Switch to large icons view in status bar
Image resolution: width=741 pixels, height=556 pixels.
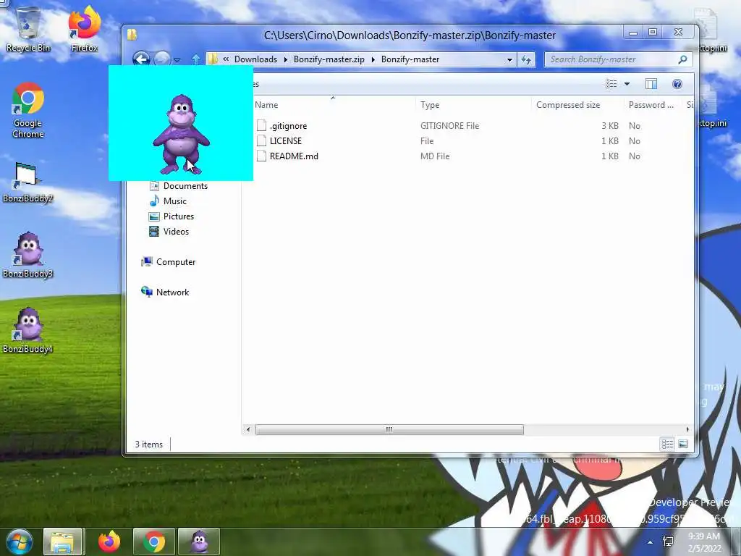point(683,444)
